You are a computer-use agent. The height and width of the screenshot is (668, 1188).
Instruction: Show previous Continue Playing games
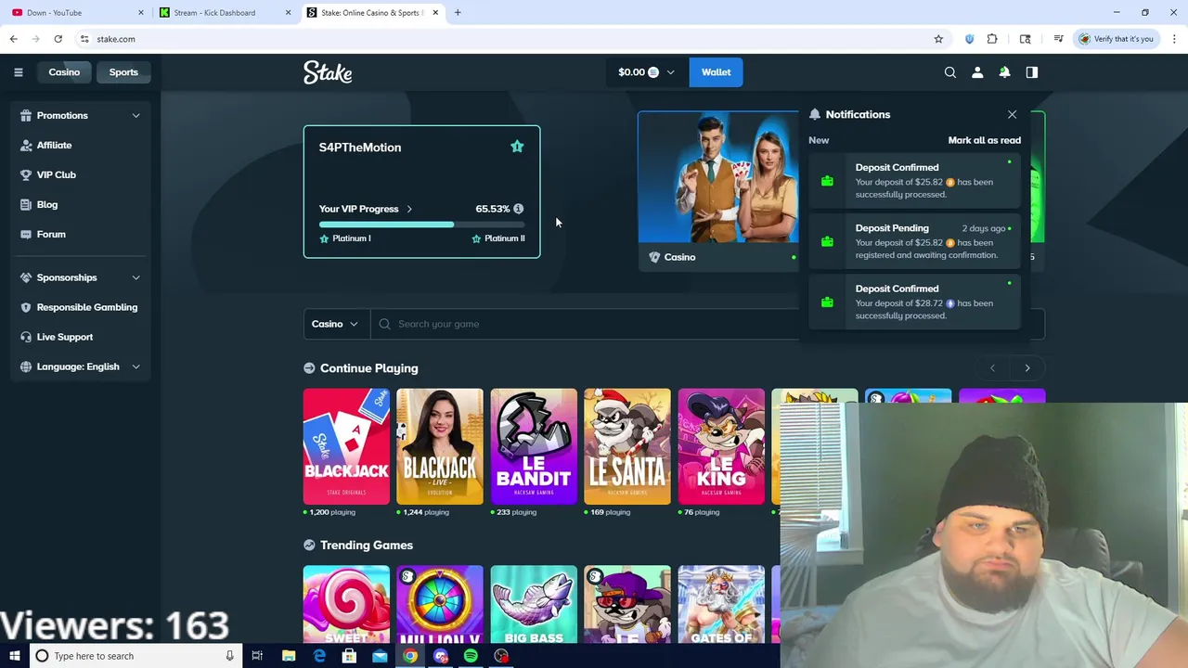click(992, 368)
